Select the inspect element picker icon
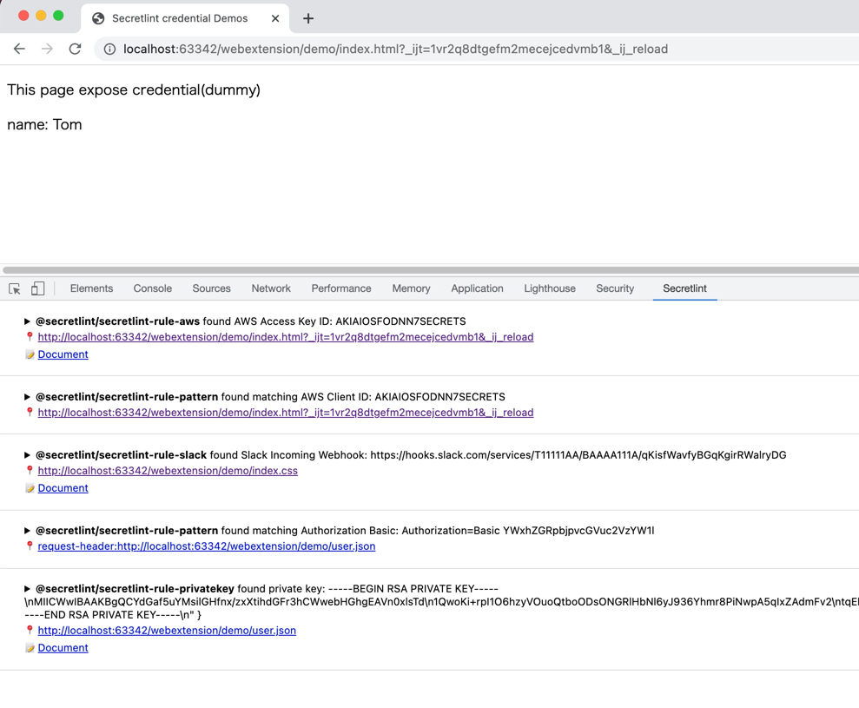The height and width of the screenshot is (708, 859). 15,288
